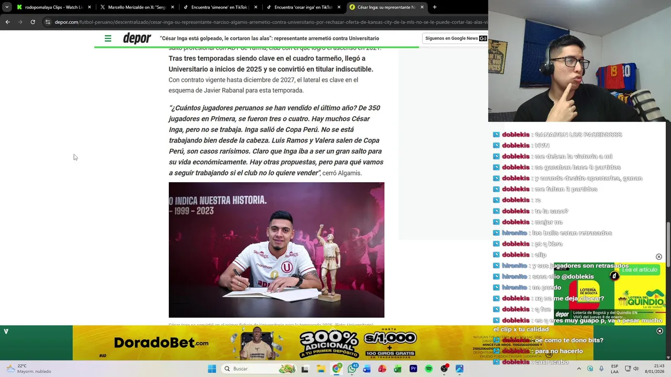Close the DoradoBet bottom banner

coord(659,331)
